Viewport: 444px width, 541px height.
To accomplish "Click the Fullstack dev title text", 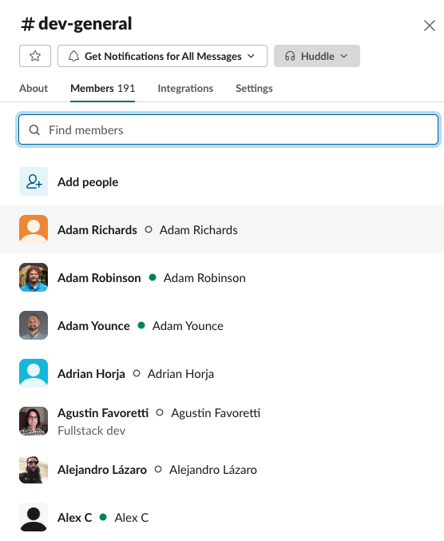I will [x=91, y=431].
